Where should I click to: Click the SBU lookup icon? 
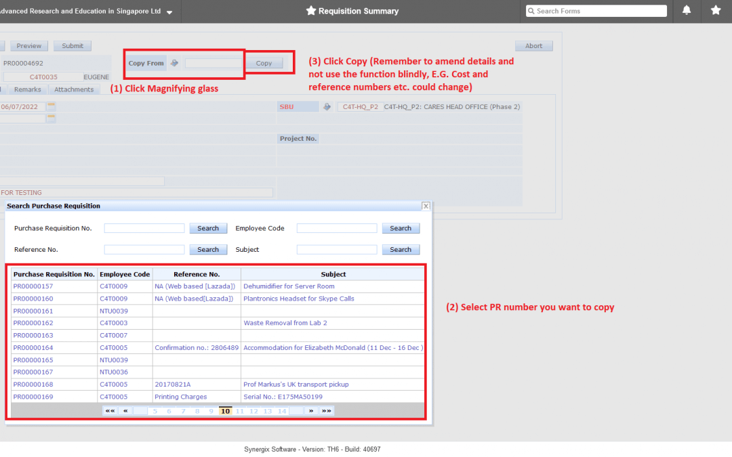tap(327, 107)
